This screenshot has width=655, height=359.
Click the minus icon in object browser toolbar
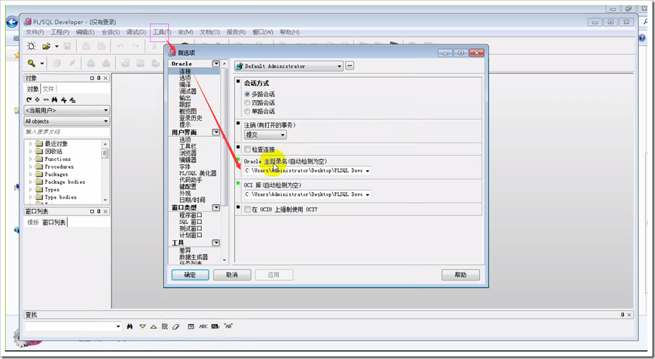[46, 100]
